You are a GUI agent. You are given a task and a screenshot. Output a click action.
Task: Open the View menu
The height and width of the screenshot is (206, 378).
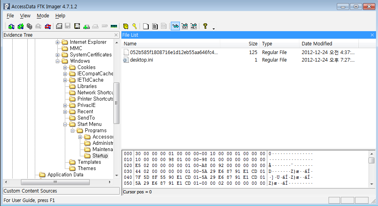tap(25, 16)
